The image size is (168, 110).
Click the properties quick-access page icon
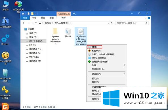[x=28, y=14]
